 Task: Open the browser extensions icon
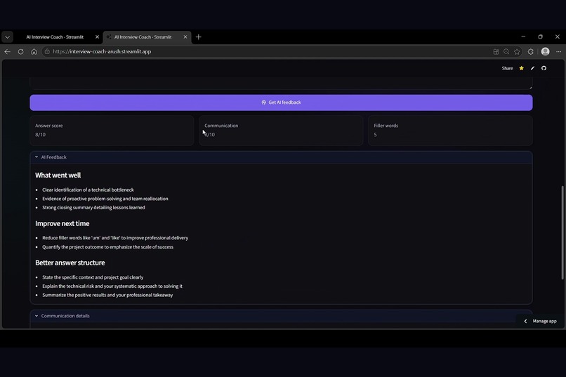(x=531, y=51)
